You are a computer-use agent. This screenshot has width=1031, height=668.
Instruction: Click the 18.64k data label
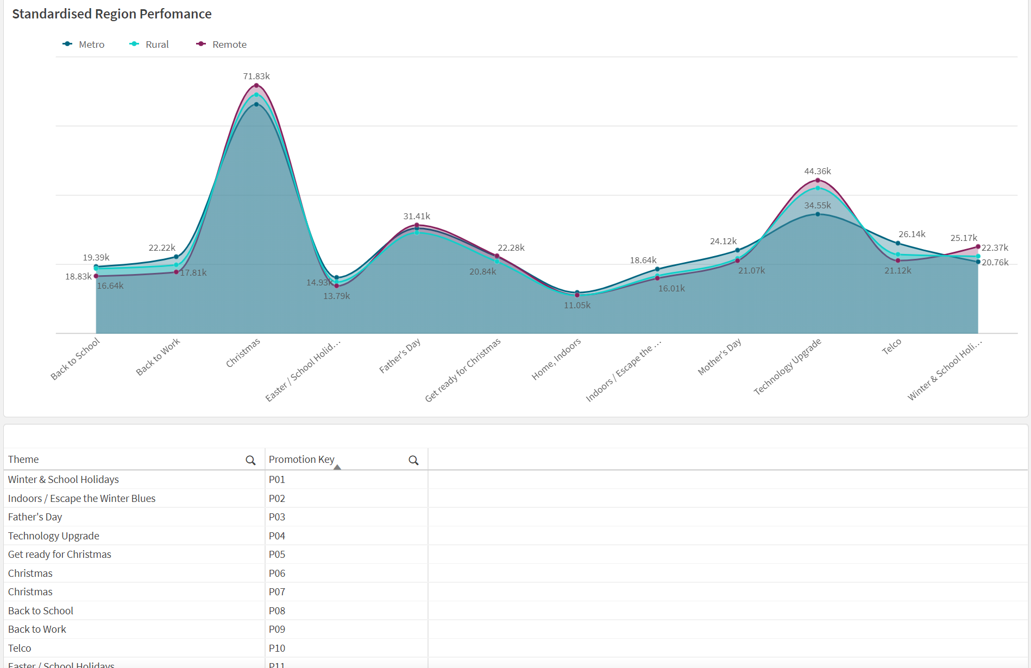click(643, 260)
